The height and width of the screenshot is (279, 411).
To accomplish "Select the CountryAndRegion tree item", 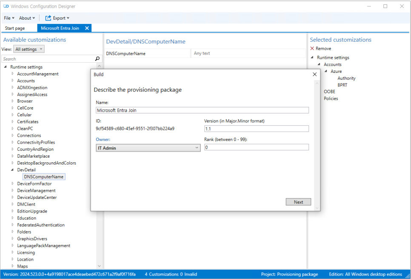I will pos(35,149).
